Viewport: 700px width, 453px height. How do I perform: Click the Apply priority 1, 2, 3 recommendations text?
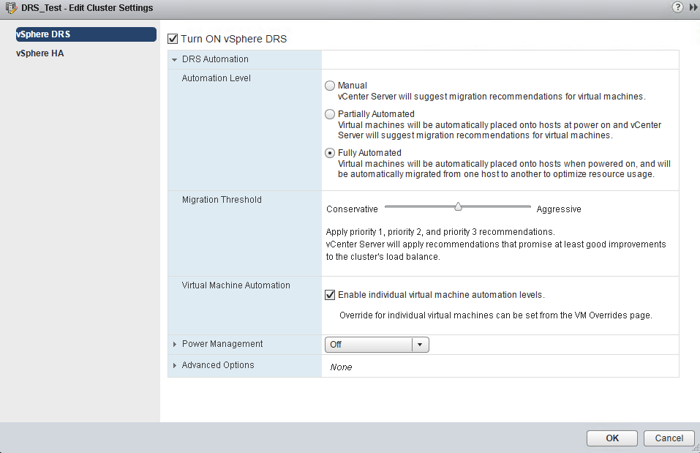tap(440, 232)
